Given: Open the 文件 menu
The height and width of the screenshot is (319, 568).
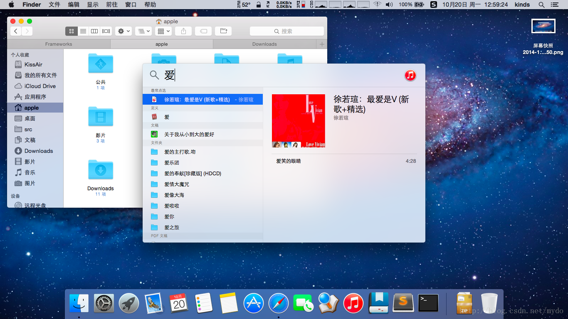Looking at the screenshot, I should pyautogui.click(x=54, y=5).
